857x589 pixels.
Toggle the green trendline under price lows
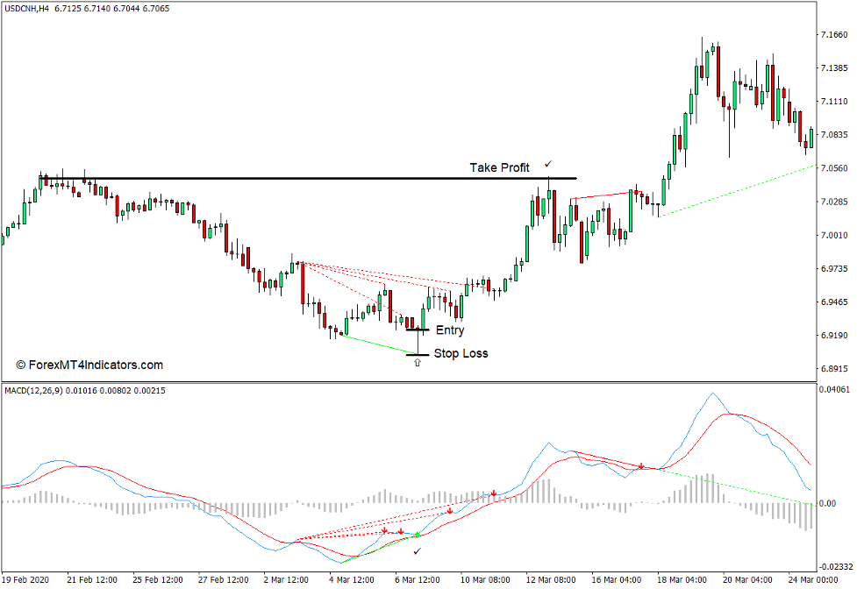[377, 342]
